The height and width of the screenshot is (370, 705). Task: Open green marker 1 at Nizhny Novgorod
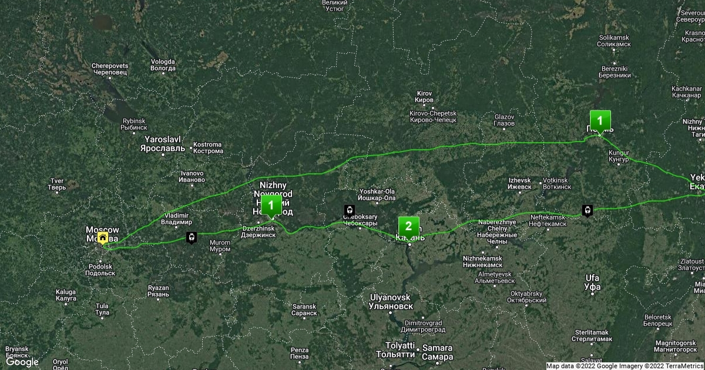pyautogui.click(x=270, y=207)
